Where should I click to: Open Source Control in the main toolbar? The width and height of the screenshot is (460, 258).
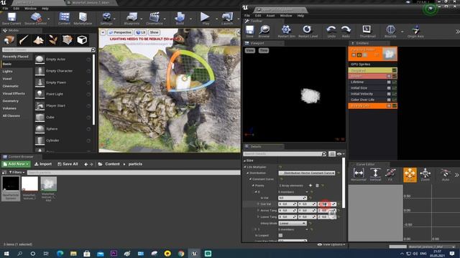pos(36,19)
